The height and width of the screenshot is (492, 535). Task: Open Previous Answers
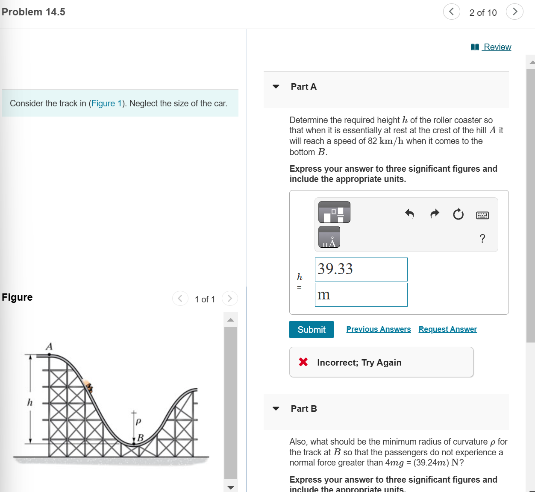click(x=378, y=329)
